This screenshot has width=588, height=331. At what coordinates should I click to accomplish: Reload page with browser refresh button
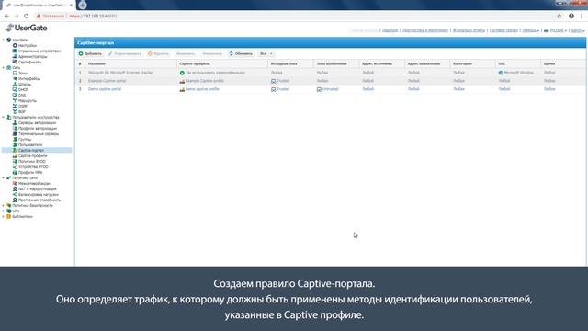tap(27, 17)
